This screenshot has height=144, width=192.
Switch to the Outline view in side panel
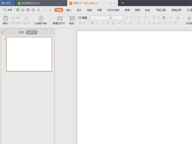pyautogui.click(x=21, y=32)
